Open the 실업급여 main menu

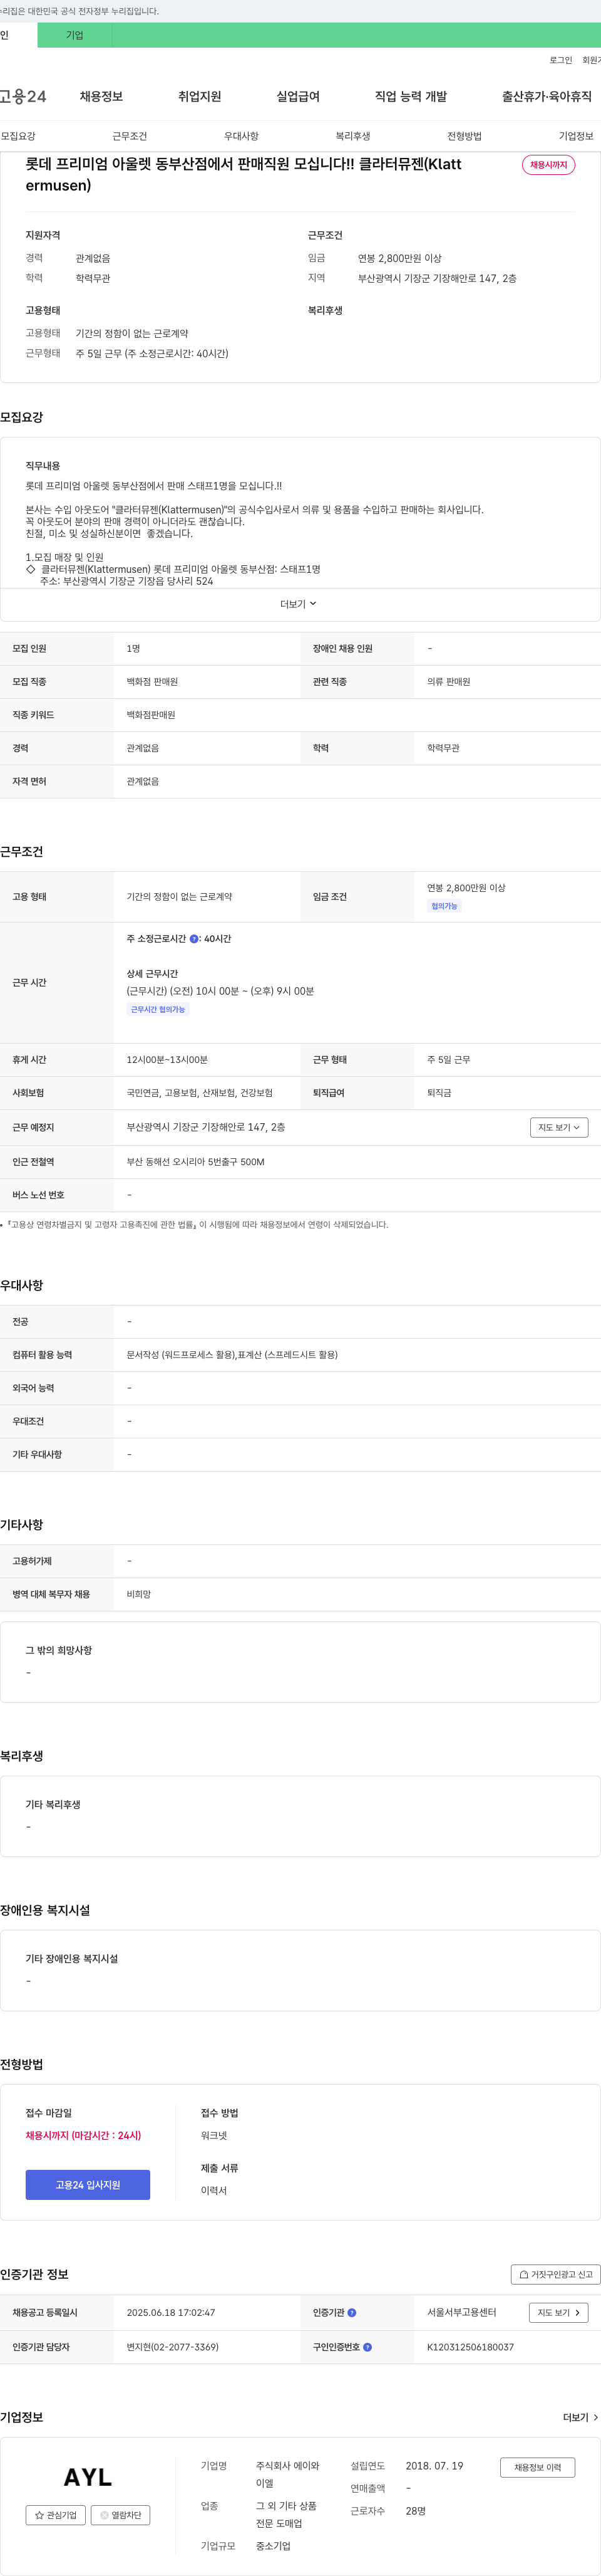tap(297, 97)
